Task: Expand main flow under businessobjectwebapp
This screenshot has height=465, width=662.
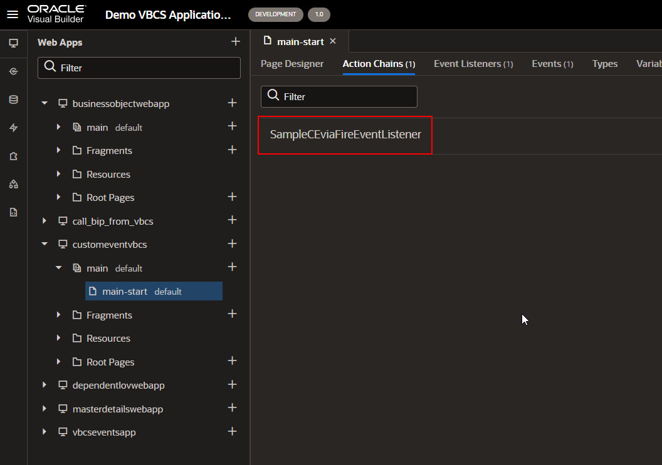Action: 59,127
